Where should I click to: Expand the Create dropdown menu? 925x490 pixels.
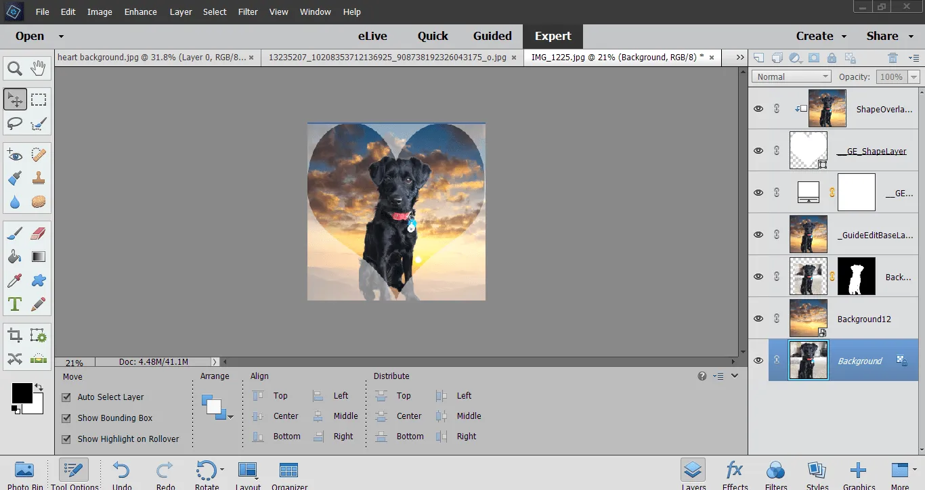click(x=821, y=36)
